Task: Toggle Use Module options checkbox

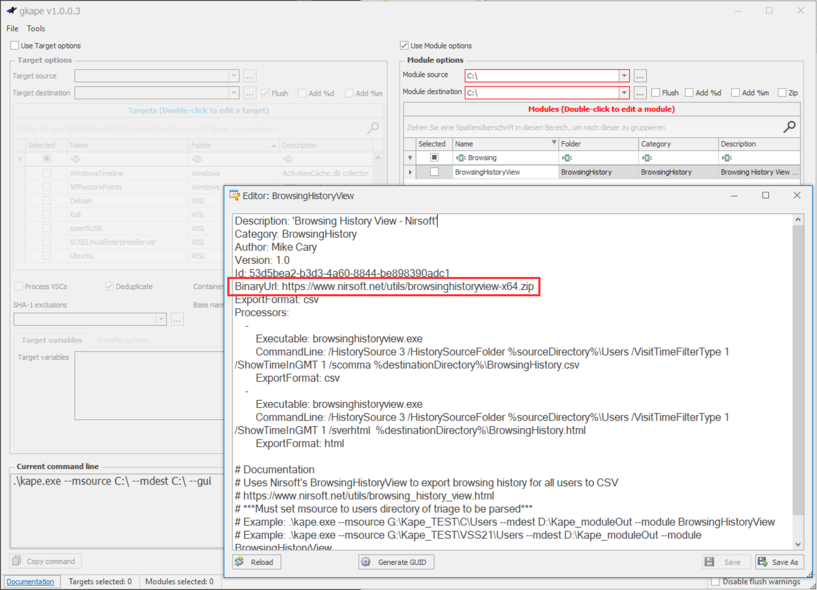Action: tap(404, 46)
